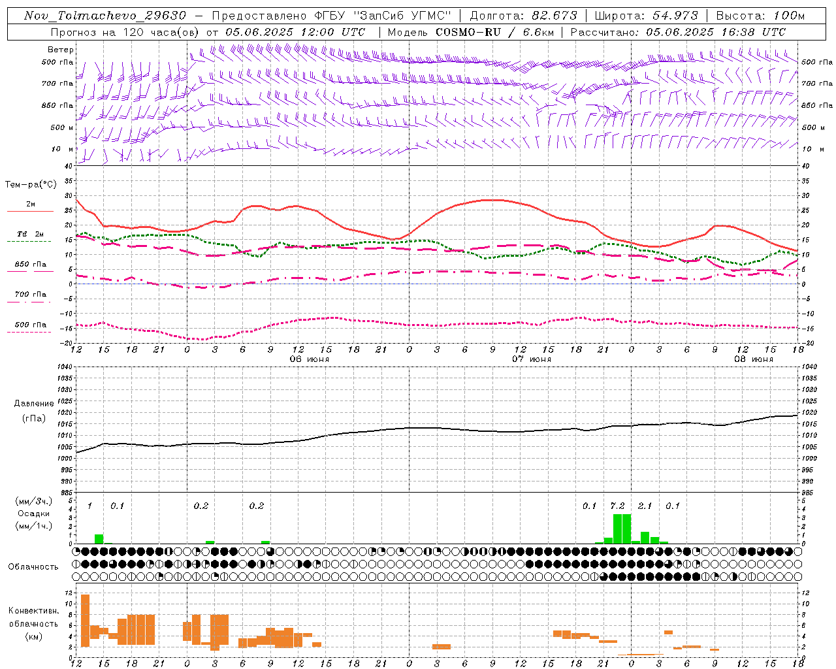
Task: Click the Конвективн. облачность label
Action: click(33, 617)
